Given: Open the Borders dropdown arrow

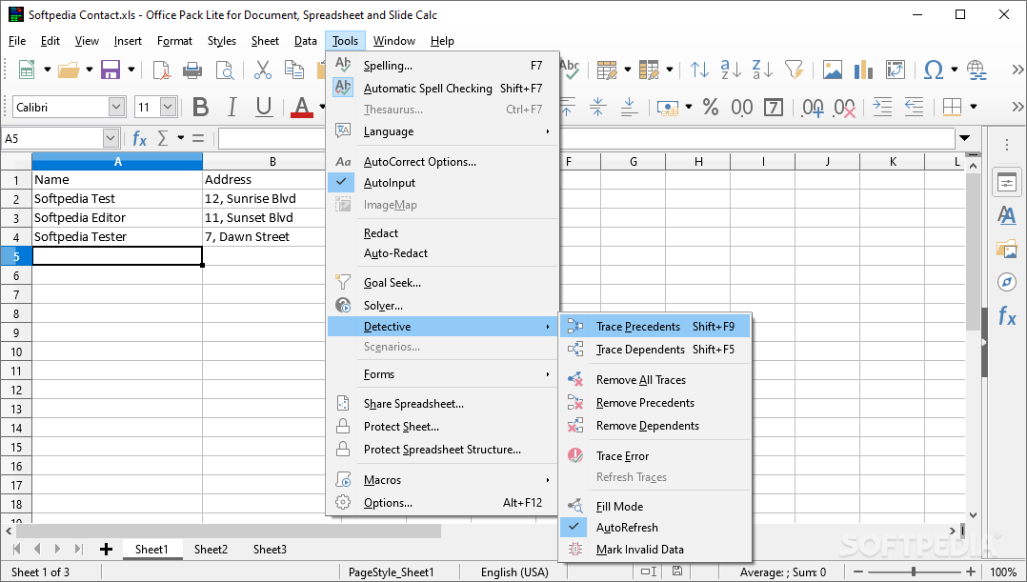Looking at the screenshot, I should coord(974,107).
